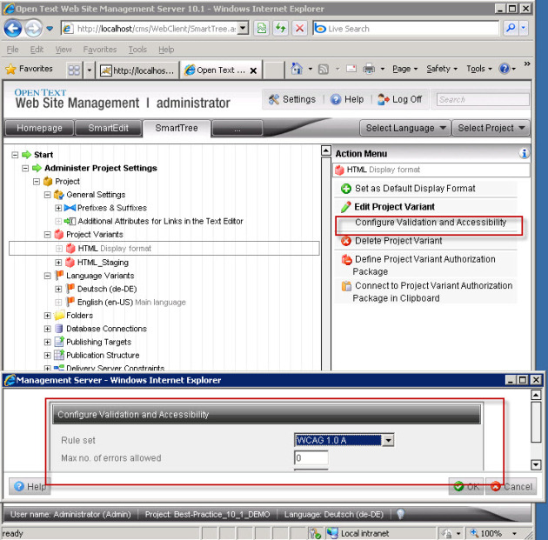Select HTML Display format tree item
548x540 pixels.
click(164, 249)
